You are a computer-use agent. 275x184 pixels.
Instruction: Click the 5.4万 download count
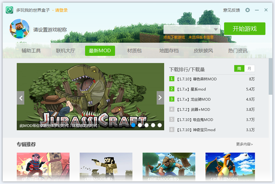coord(250,89)
